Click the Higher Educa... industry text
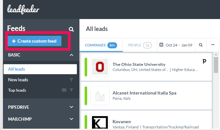Screen dimensions: 220x130 (x=185, y=70)
